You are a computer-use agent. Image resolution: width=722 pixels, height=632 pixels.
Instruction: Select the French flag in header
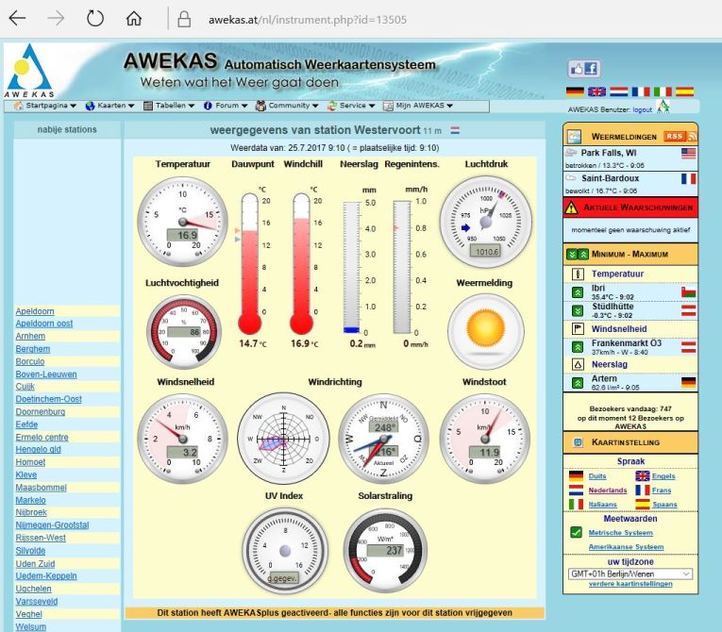[x=641, y=91]
